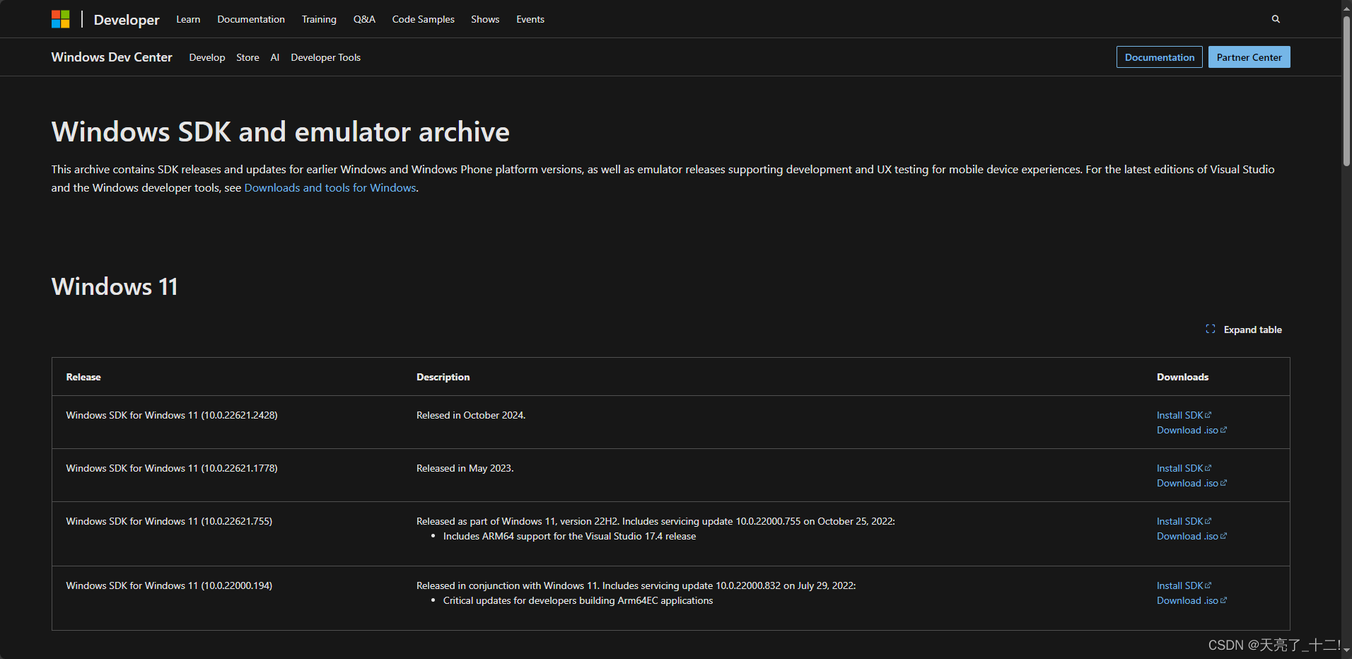Open Code Samples in the top navigation

[423, 19]
